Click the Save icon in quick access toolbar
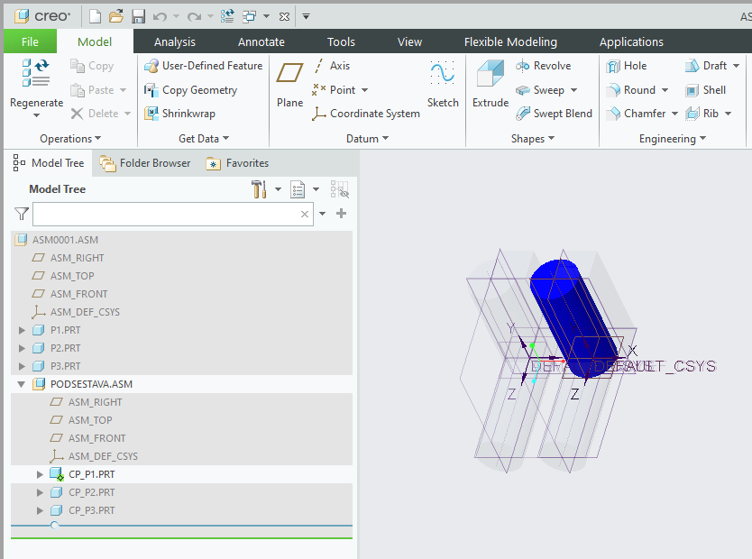 point(138,16)
